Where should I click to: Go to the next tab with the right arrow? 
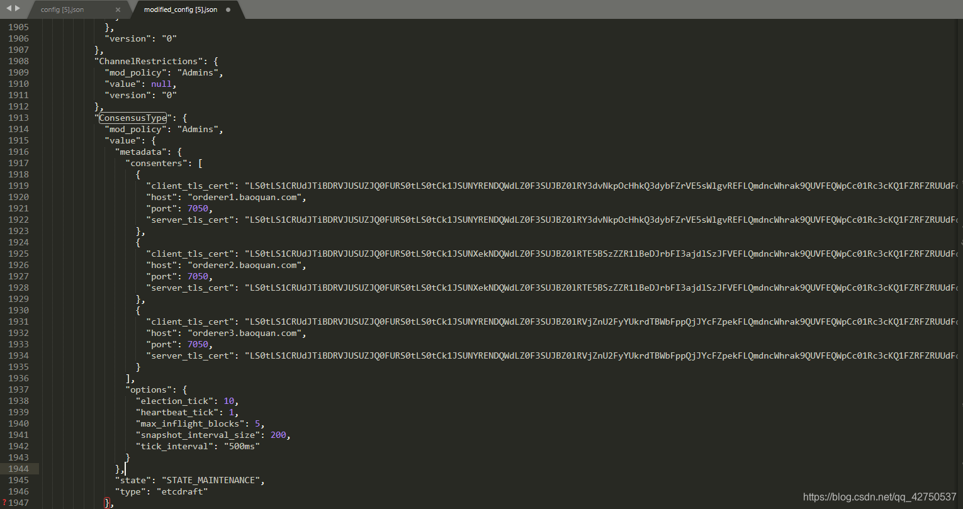pos(17,9)
